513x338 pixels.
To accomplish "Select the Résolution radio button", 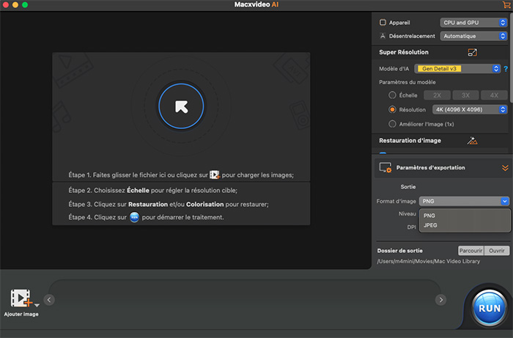I will coord(392,110).
